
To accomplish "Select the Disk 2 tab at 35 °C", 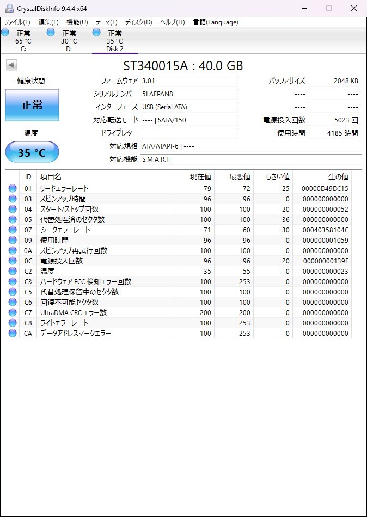I will (114, 41).
